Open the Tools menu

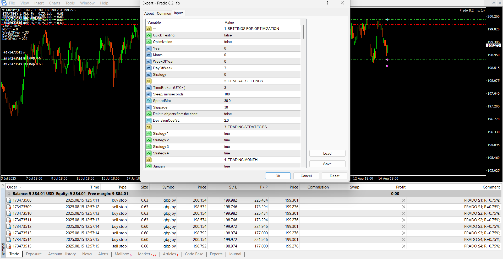(70, 3)
